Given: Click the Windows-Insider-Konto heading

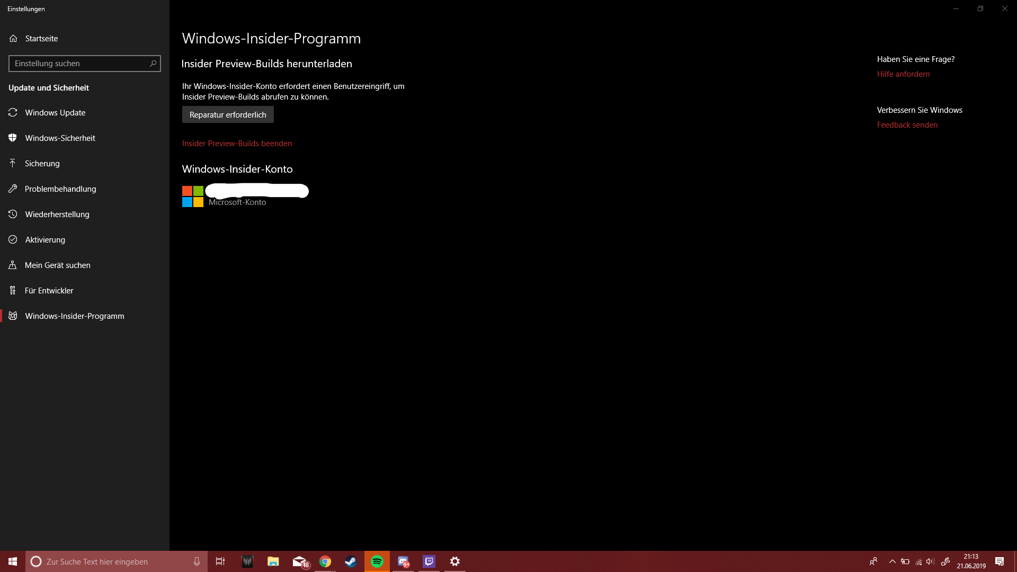Looking at the screenshot, I should click(x=237, y=169).
